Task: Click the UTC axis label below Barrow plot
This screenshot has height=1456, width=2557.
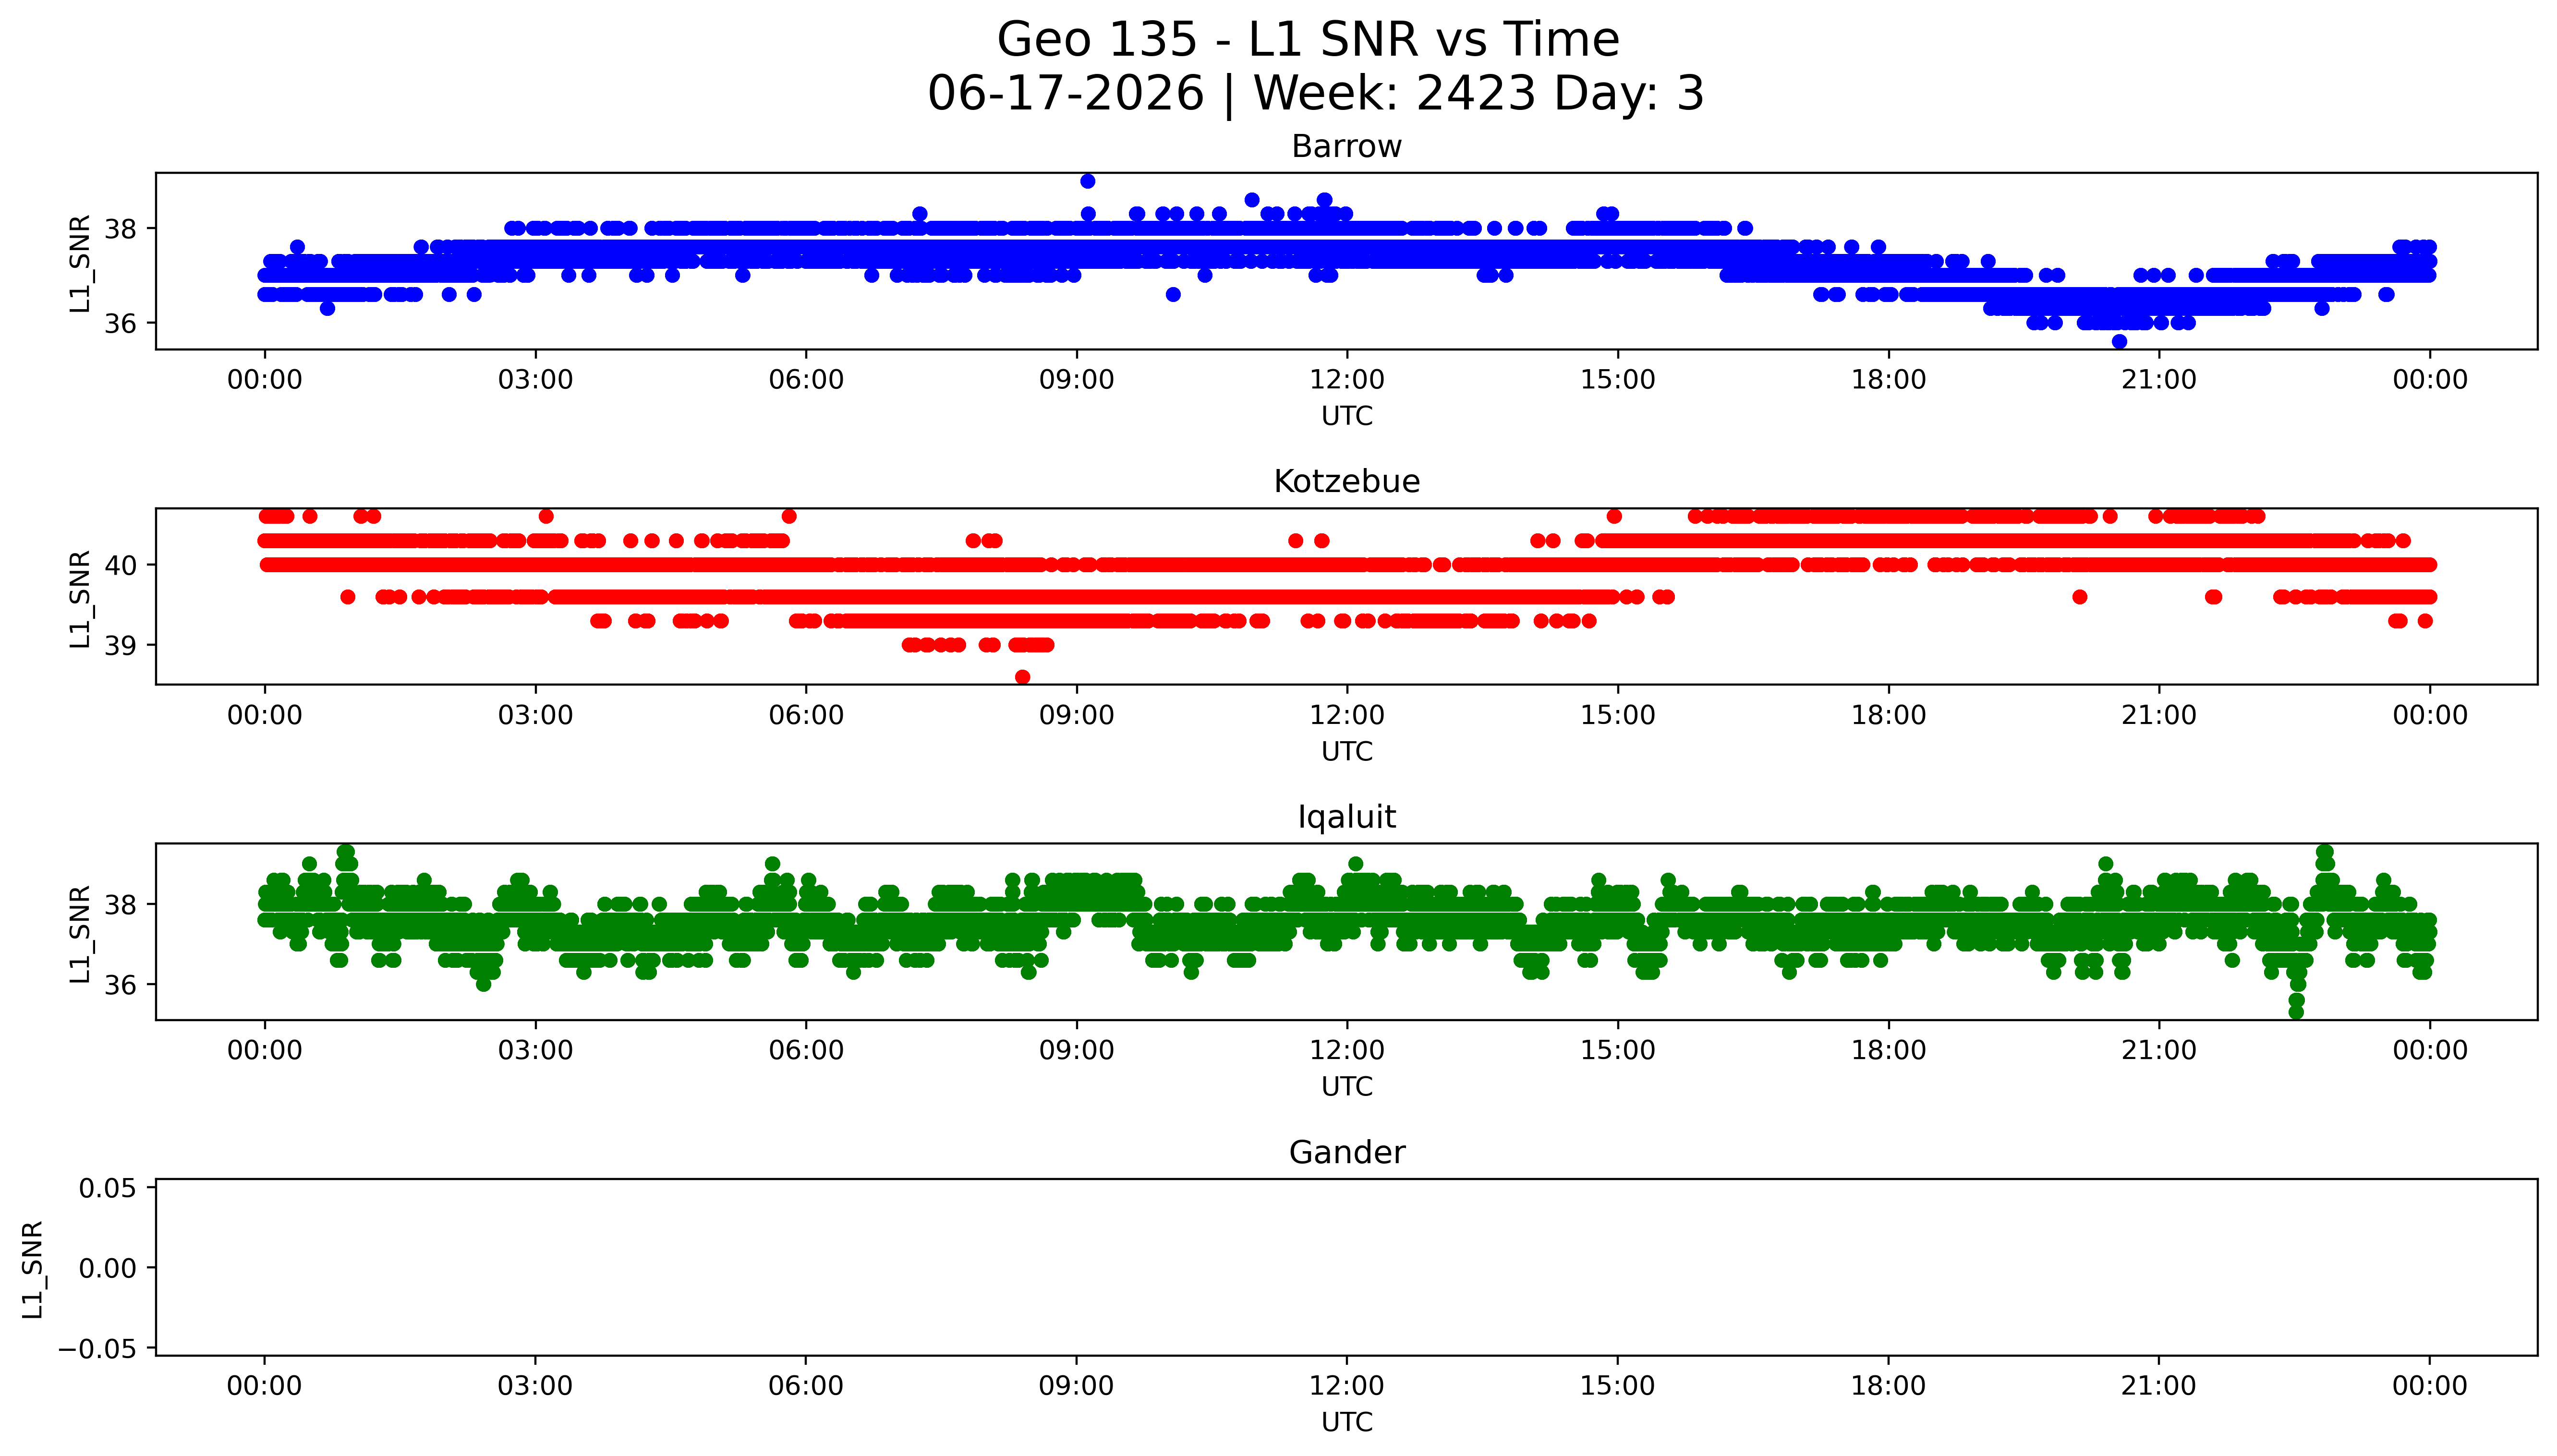Action: (x=1346, y=416)
